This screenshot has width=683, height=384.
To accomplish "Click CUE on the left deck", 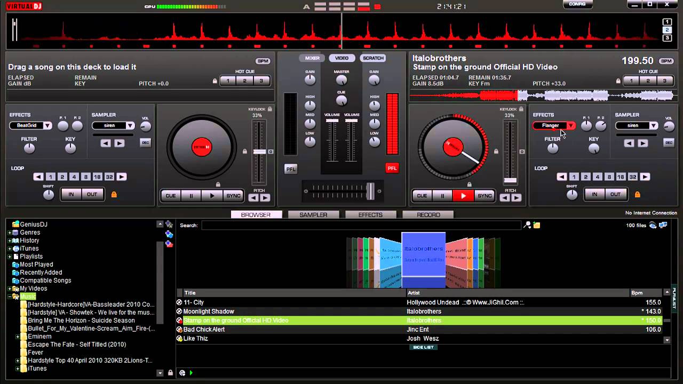I will click(x=170, y=196).
